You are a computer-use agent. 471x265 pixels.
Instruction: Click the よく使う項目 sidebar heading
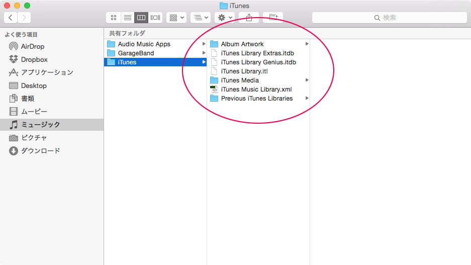[21, 35]
